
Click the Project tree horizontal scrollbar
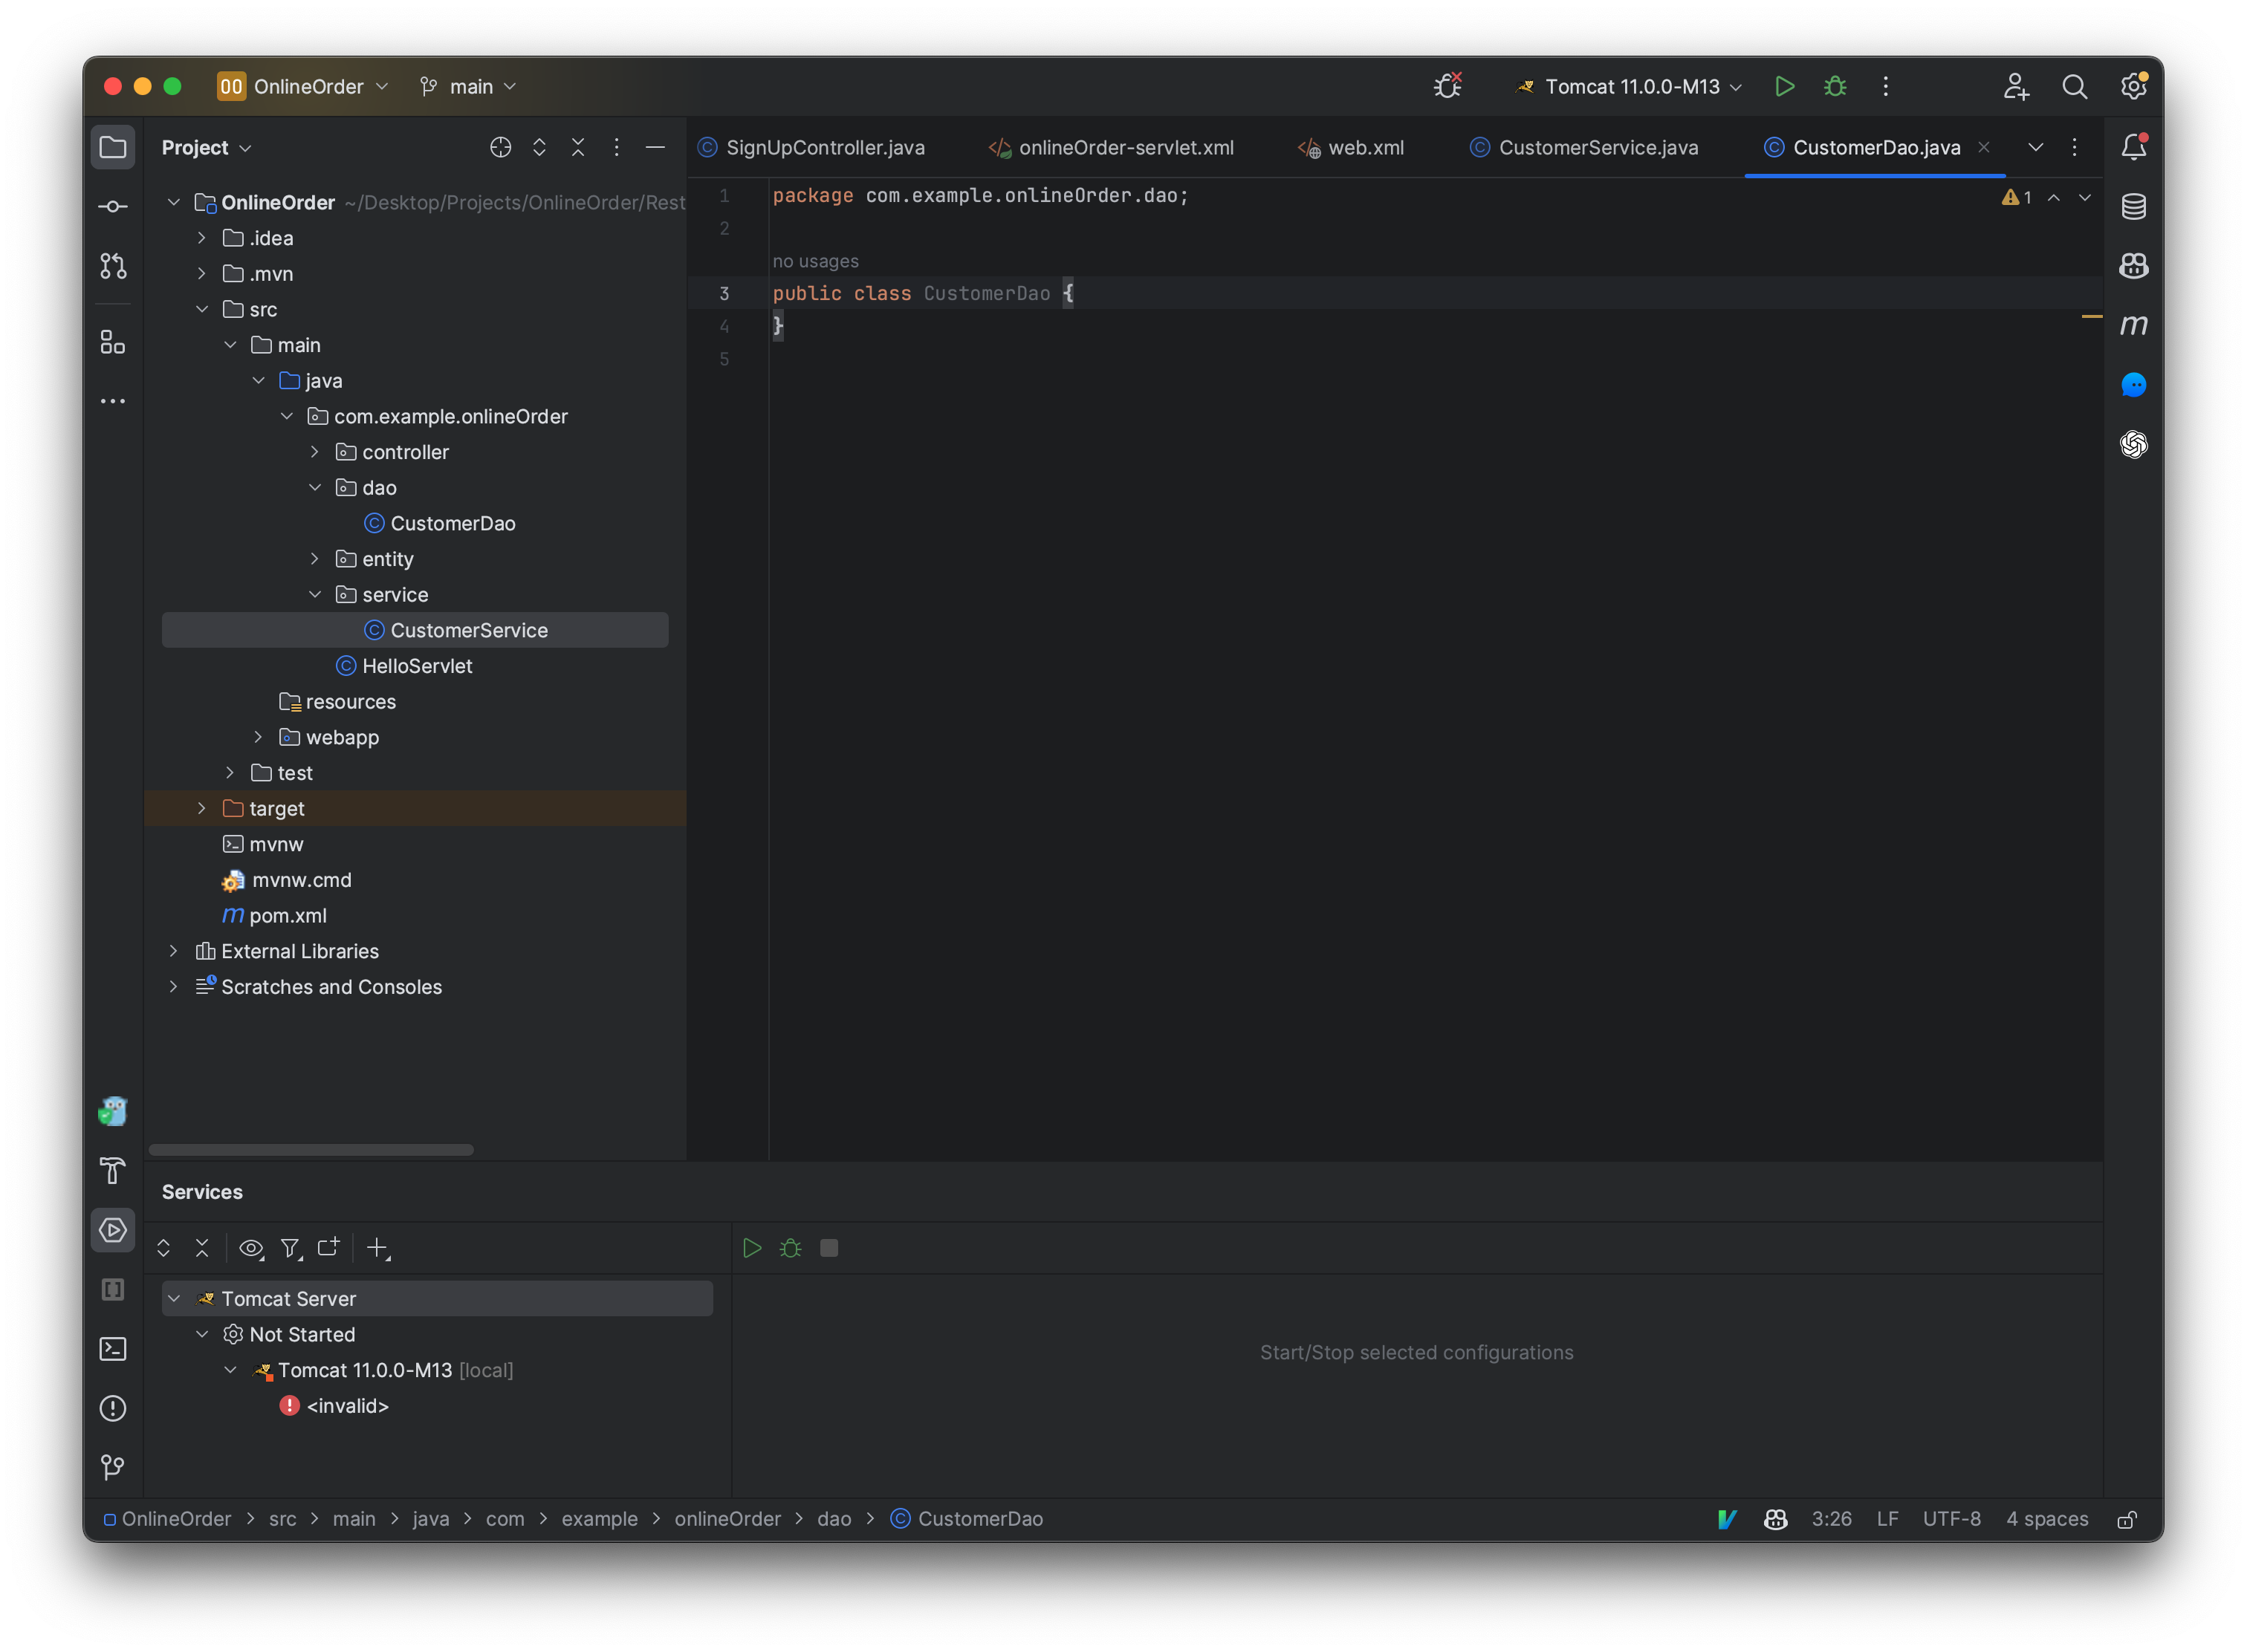(311, 1150)
